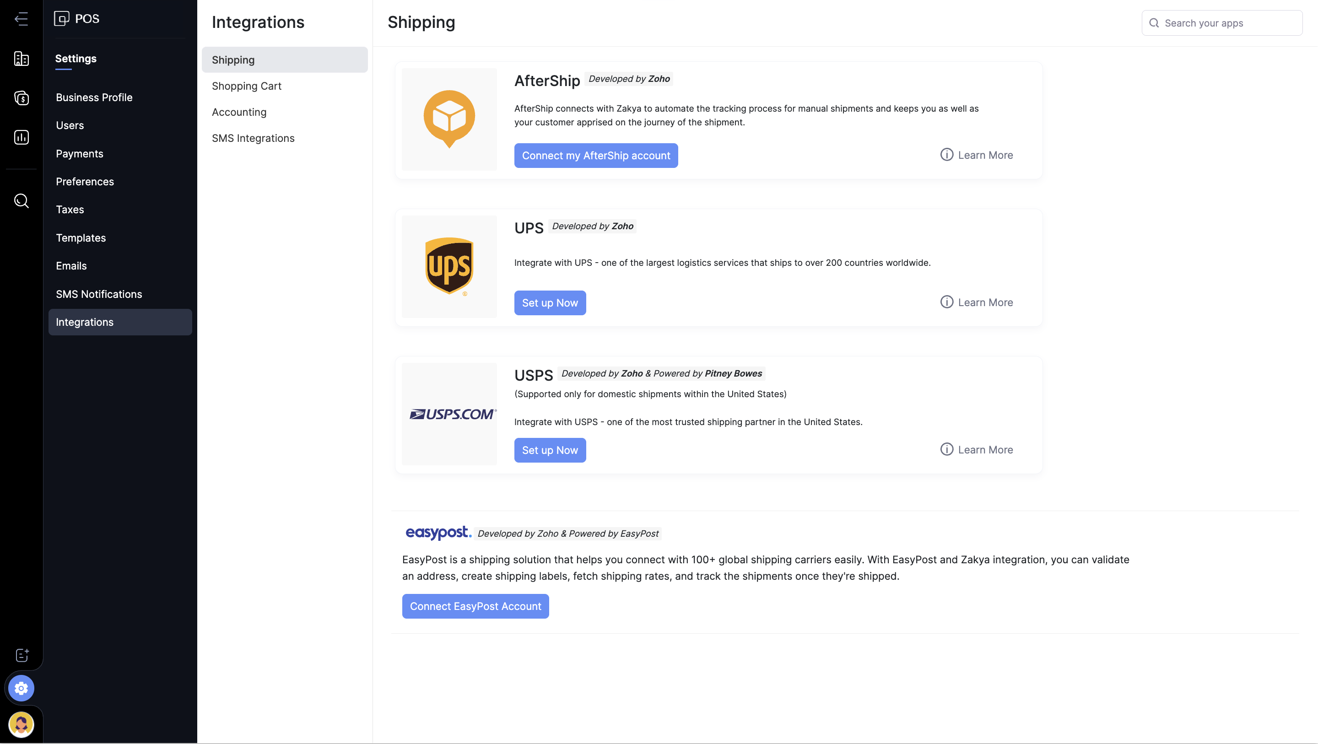The image size is (1318, 744).
Task: Click the chat feedback icon near bottom left
Action: [22, 655]
